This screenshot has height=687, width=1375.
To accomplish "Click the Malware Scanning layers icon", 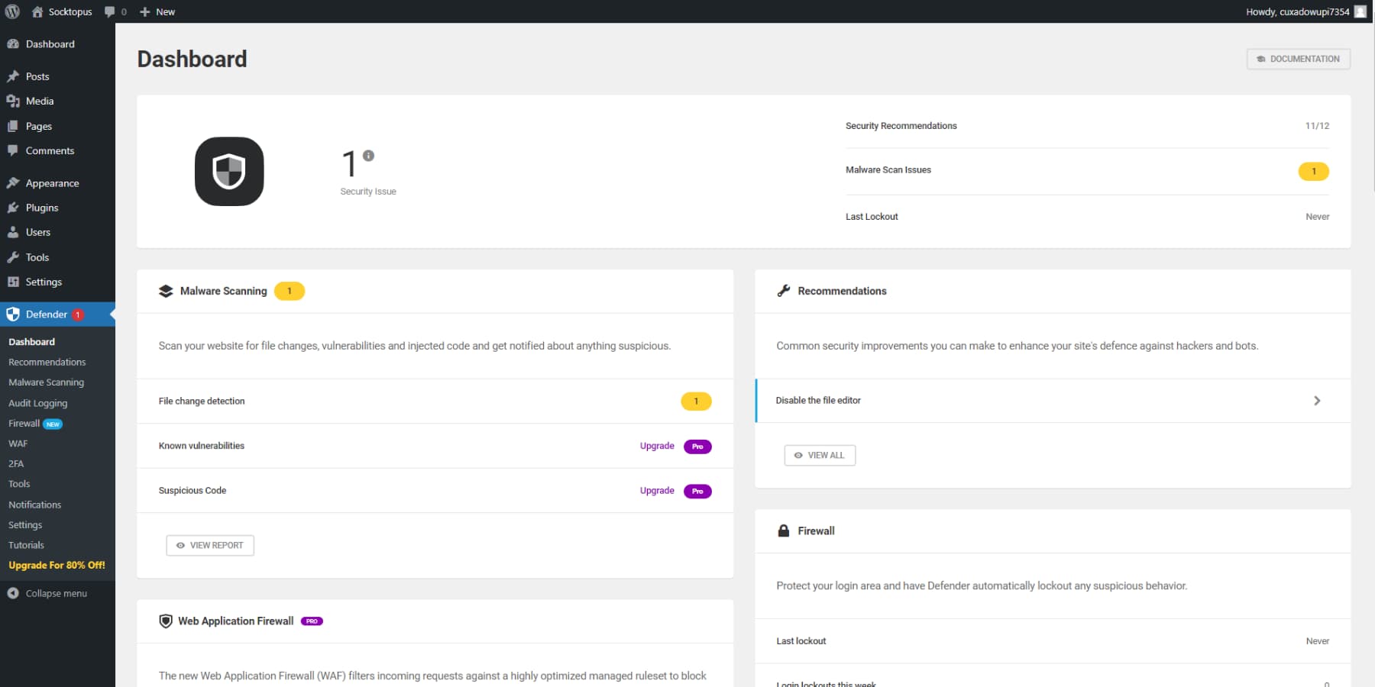I will [x=165, y=291].
